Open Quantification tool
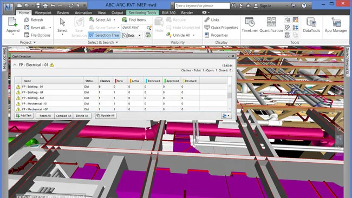 (271, 25)
